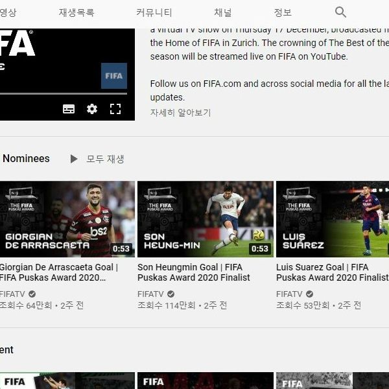Image resolution: width=389 pixels, height=389 pixels.
Task: Open the black-and-white FIFA thumbnail at bottom
Action: point(333,381)
